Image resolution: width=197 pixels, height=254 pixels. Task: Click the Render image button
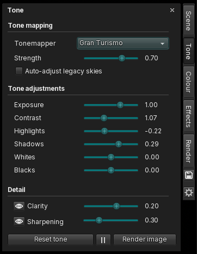pos(145,239)
